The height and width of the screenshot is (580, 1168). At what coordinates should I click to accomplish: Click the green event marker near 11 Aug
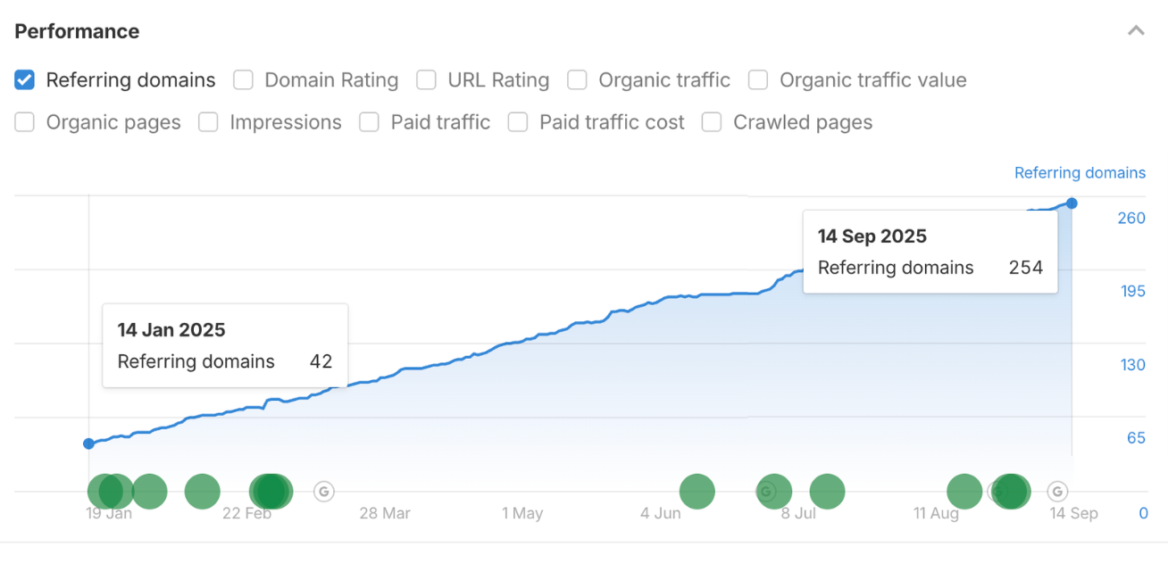[x=964, y=491]
